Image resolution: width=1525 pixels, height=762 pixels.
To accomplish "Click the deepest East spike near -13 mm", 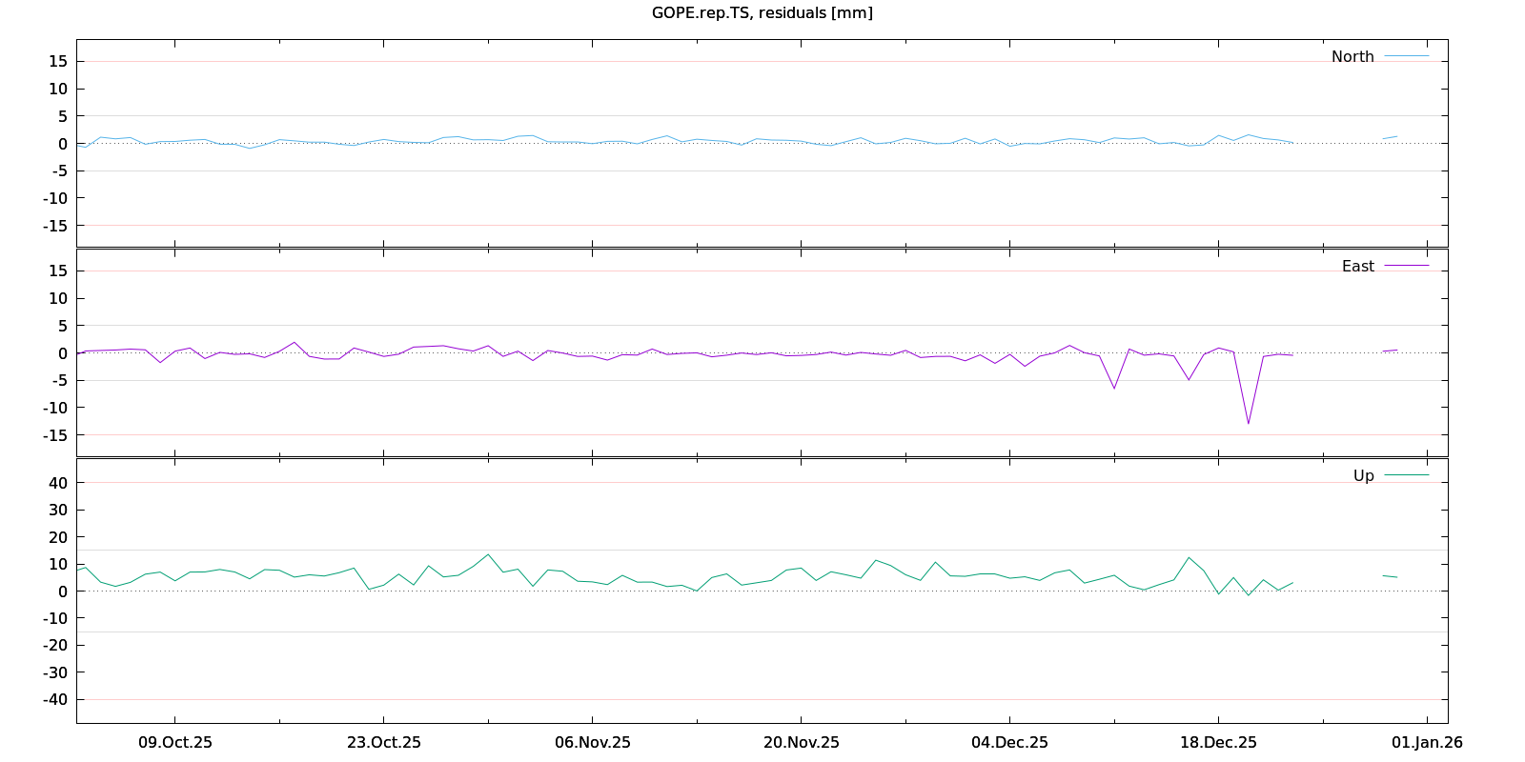I will click(1249, 423).
